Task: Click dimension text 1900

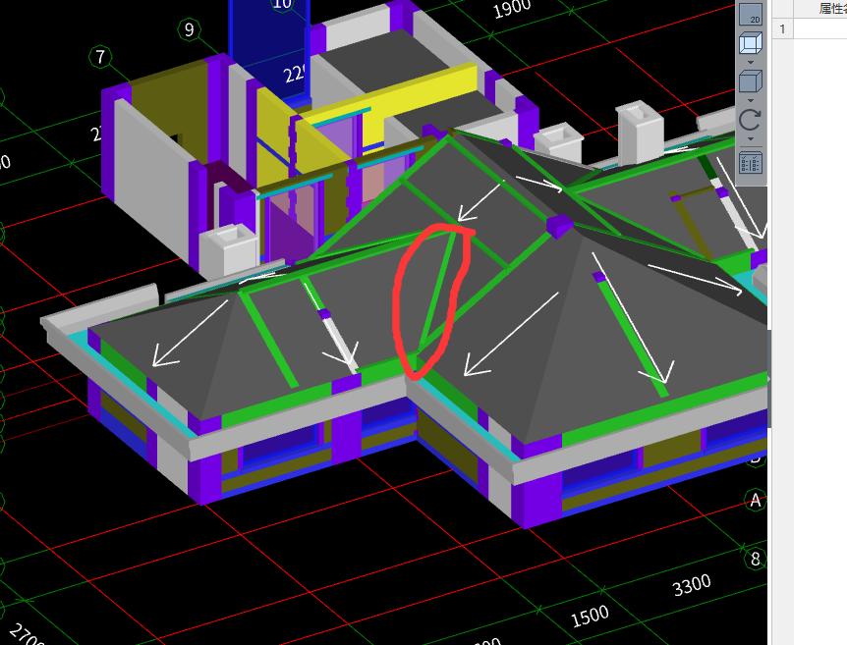Action: [512, 8]
